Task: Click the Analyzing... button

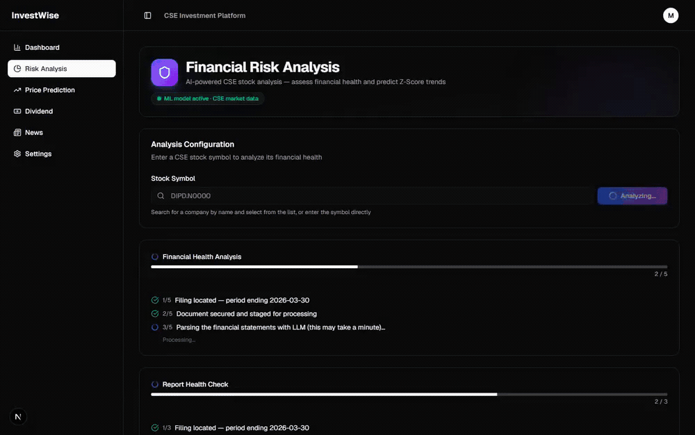Action: click(632, 196)
